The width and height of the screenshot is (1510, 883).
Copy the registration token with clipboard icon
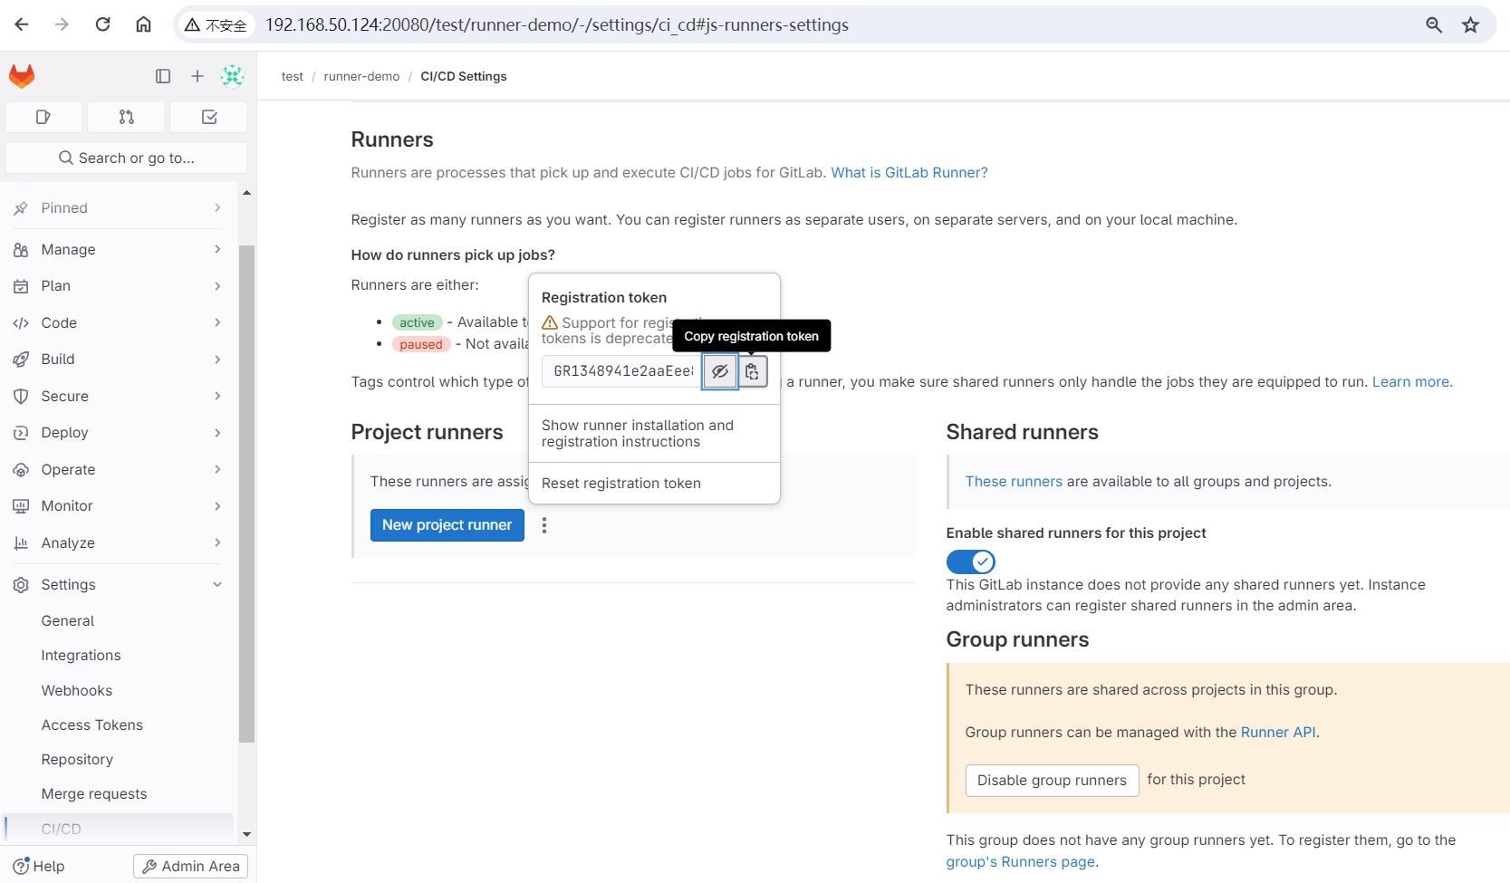click(752, 371)
